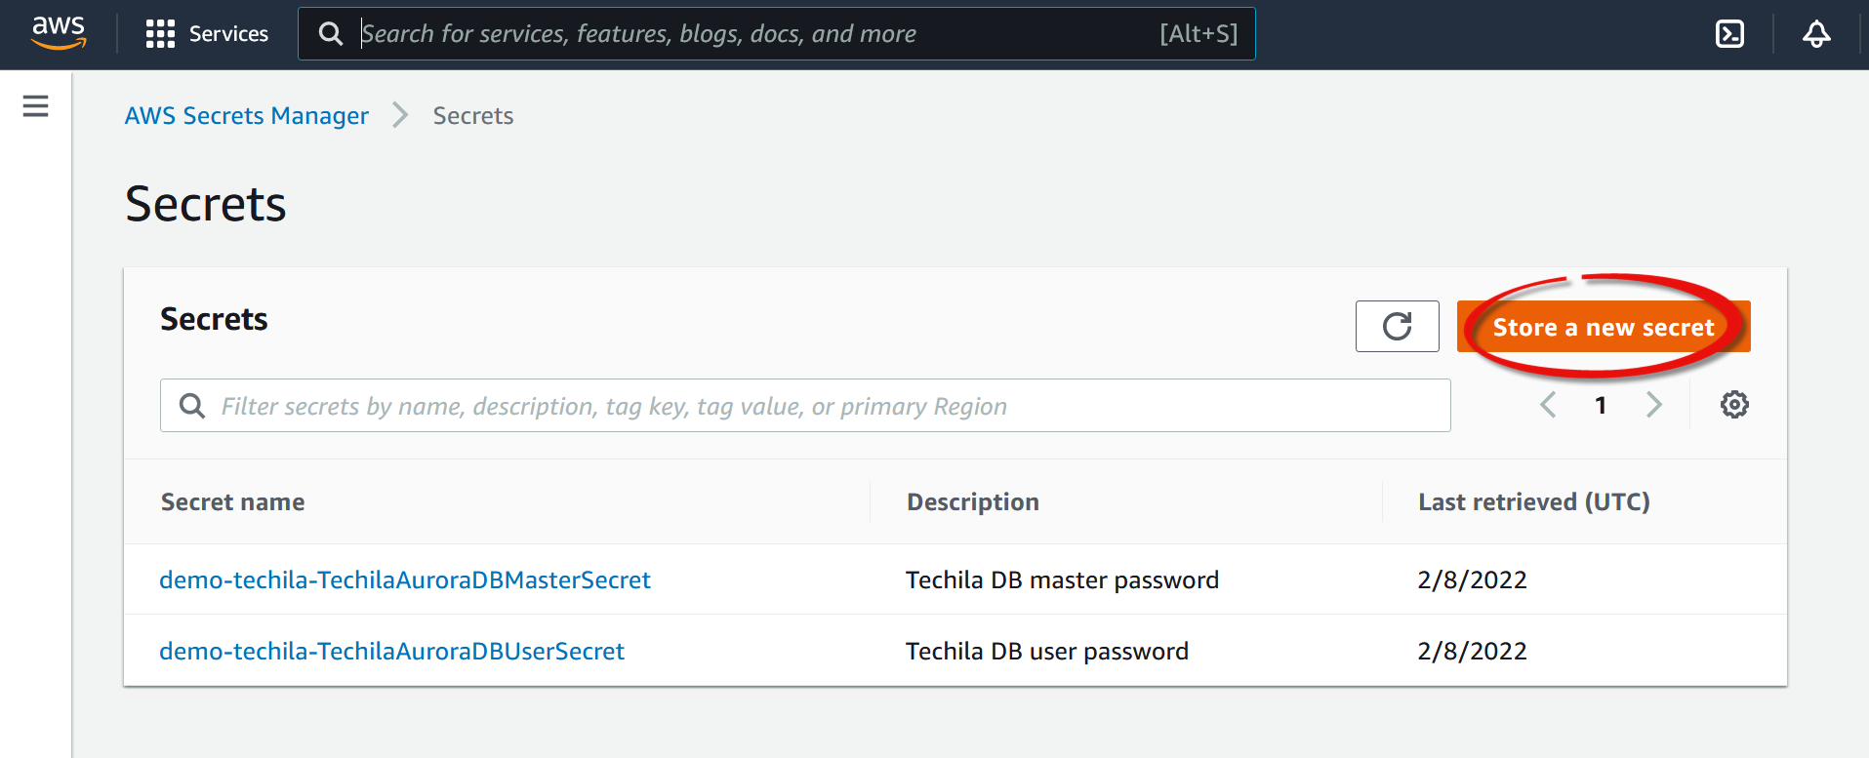Open demo-techila-TechilaAuroraDBMasterSecret
The height and width of the screenshot is (758, 1869).
click(404, 579)
